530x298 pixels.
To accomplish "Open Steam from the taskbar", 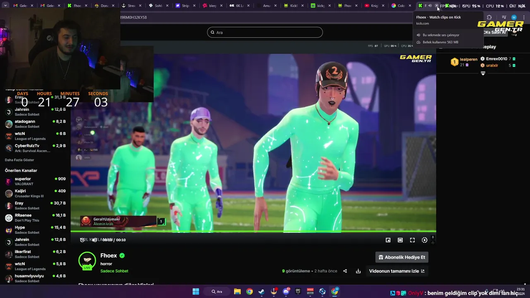I will pyautogui.click(x=261, y=291).
